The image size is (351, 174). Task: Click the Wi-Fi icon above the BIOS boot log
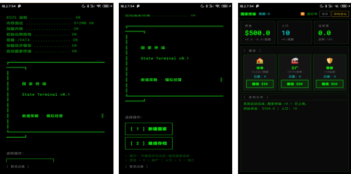99,6
